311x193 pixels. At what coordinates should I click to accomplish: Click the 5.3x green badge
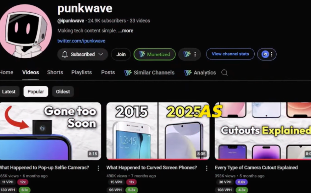(x=131, y=190)
